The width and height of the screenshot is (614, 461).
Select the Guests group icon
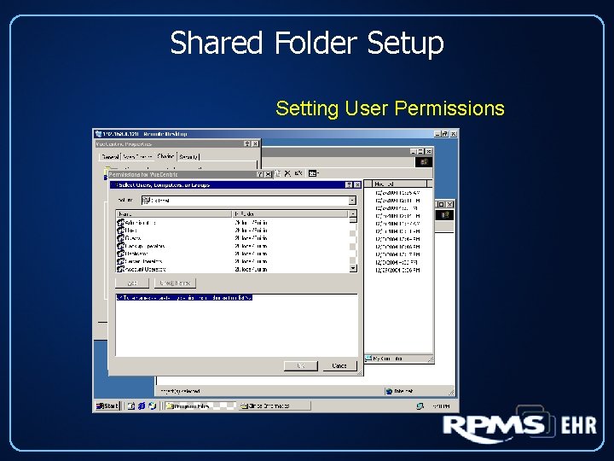[120, 238]
